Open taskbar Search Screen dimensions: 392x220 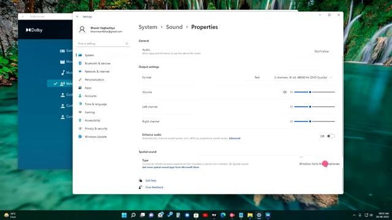point(134,215)
